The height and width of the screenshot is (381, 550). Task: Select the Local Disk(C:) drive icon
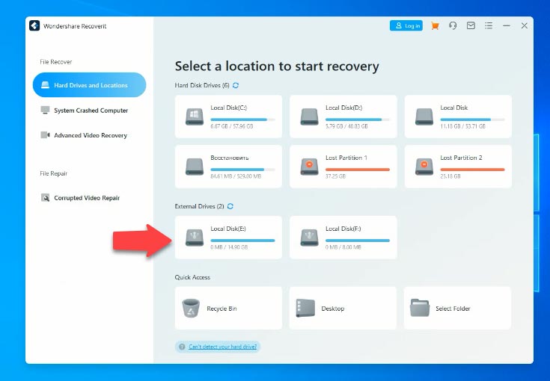coord(195,117)
